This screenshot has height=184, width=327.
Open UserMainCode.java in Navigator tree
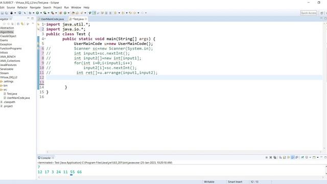[18, 98]
